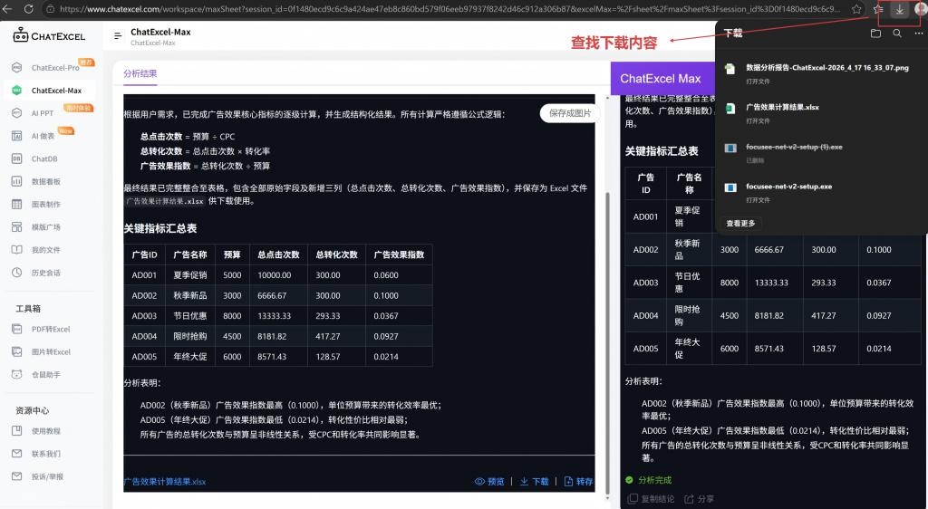This screenshot has height=509, width=928.
Task: Click the 仓鼠助手 hamster icon
Action: [x=17, y=374]
